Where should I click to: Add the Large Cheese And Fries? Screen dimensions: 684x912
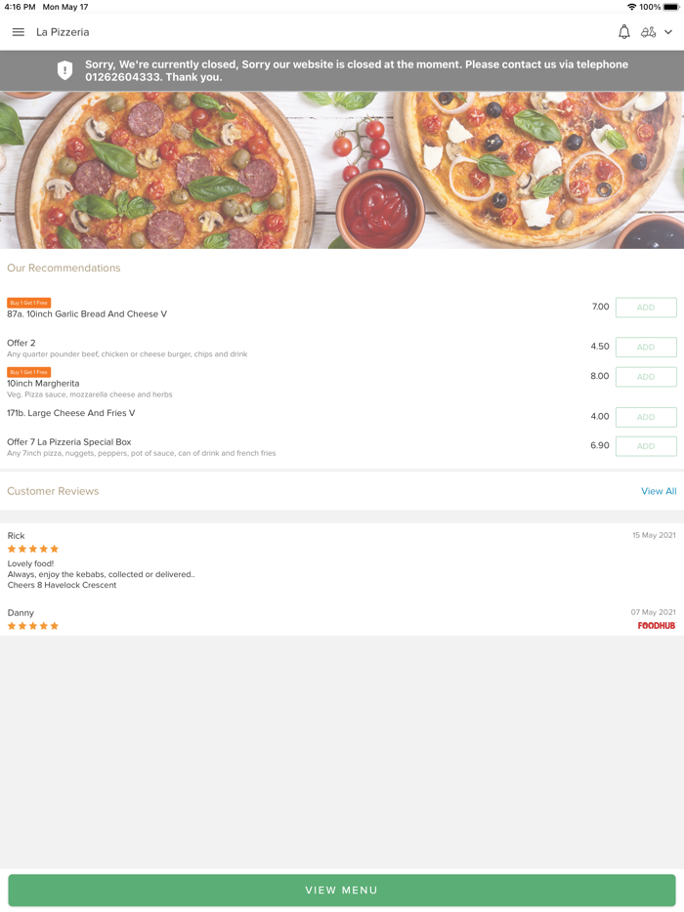tap(645, 417)
